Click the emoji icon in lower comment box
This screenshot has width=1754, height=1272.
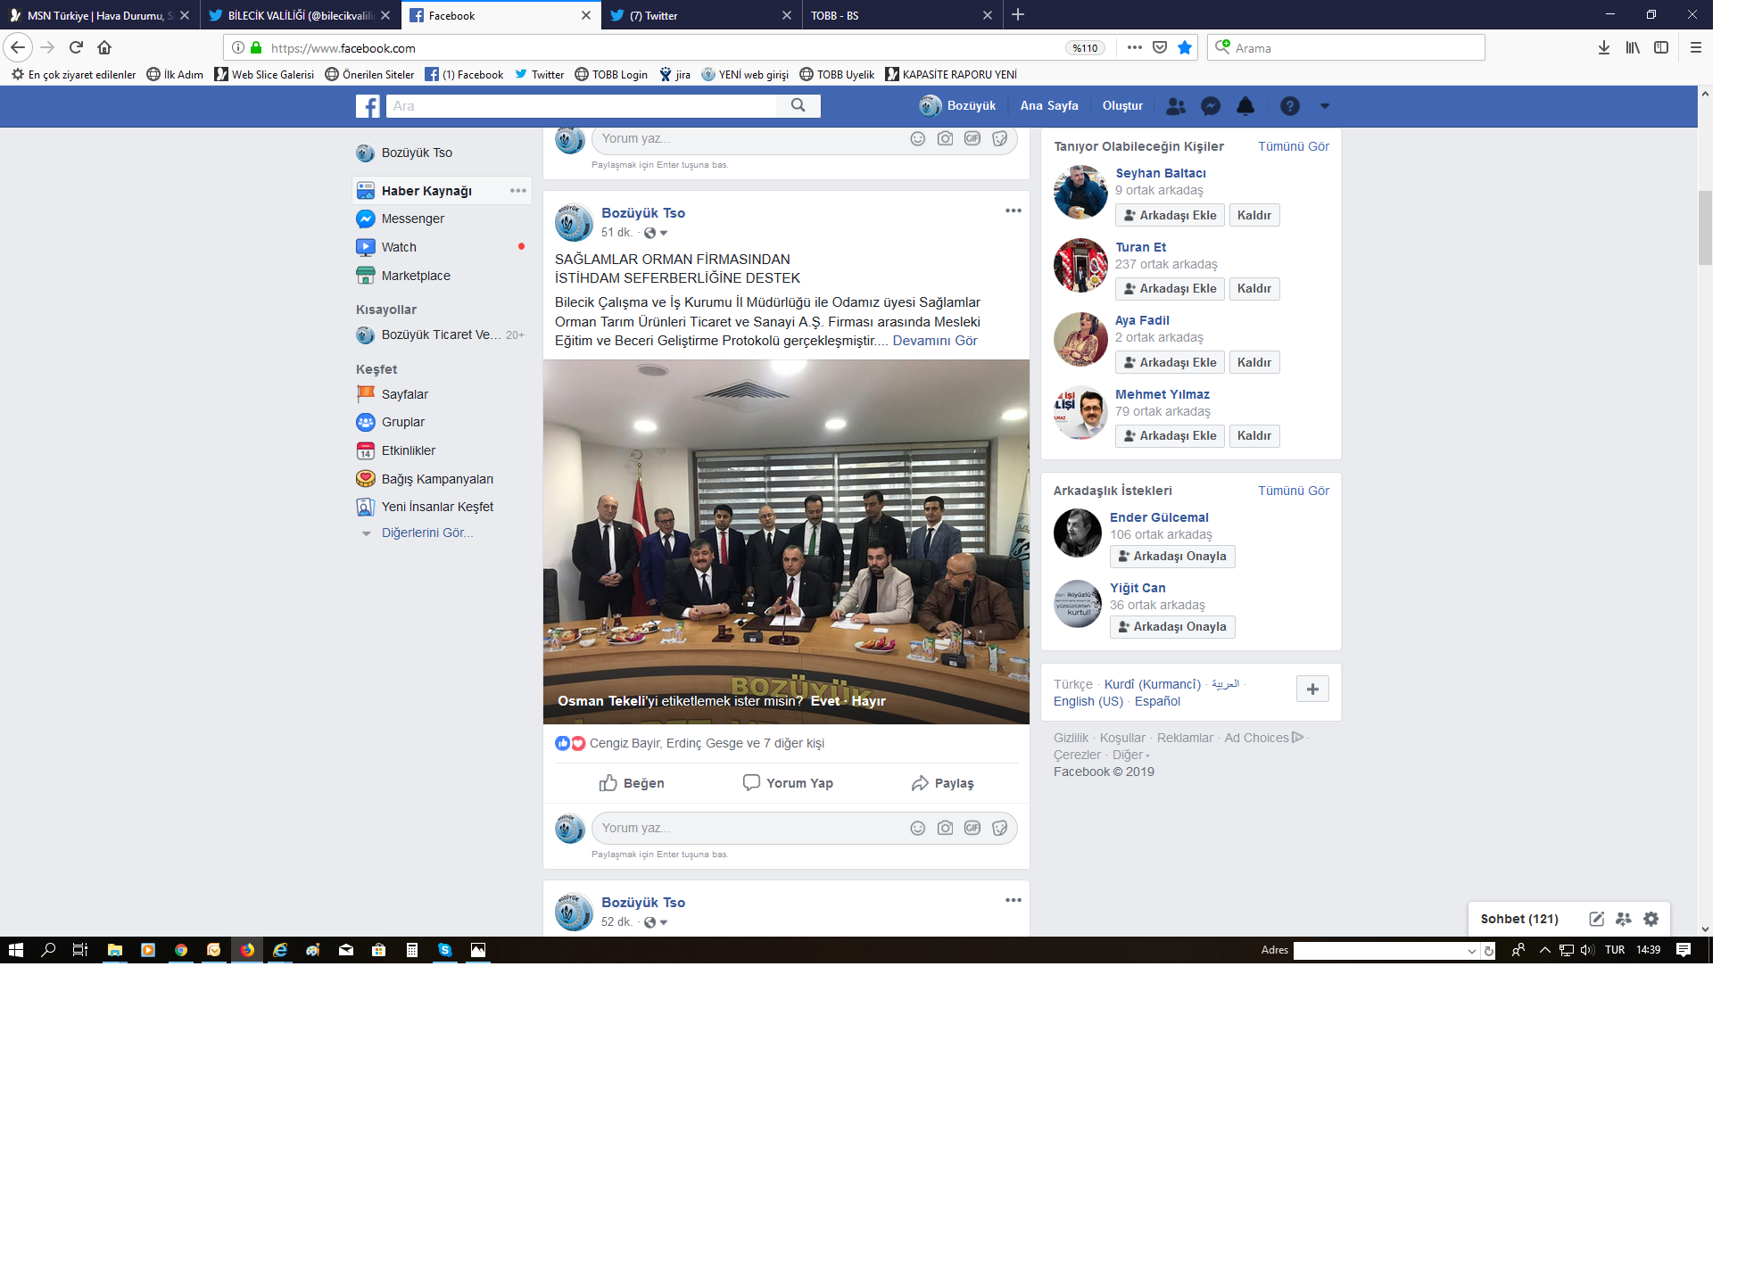pos(917,828)
